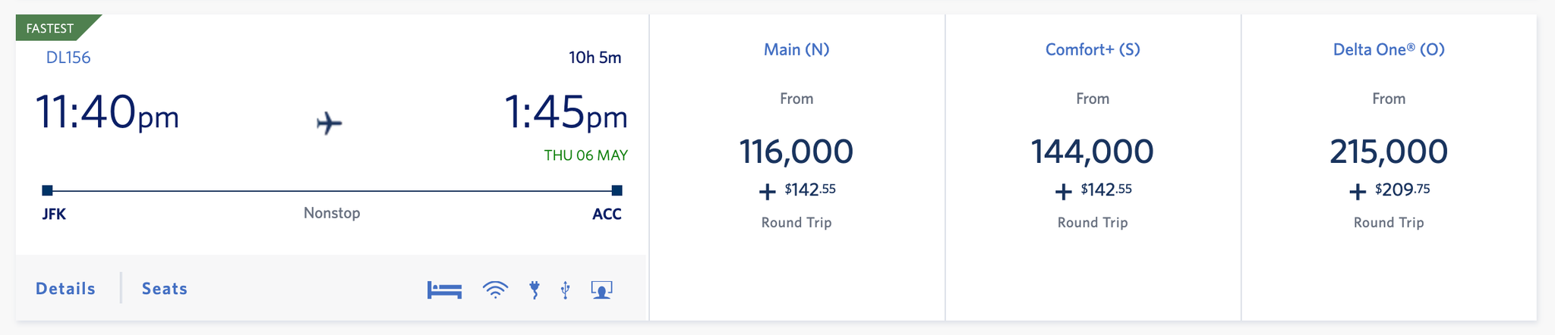Click the power outlet amenity icon
This screenshot has height=335, width=1555.
coord(535,290)
